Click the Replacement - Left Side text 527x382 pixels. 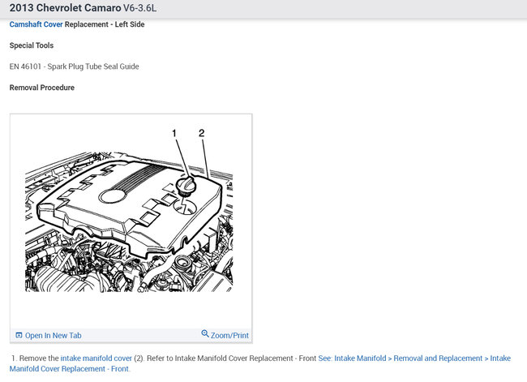(105, 24)
